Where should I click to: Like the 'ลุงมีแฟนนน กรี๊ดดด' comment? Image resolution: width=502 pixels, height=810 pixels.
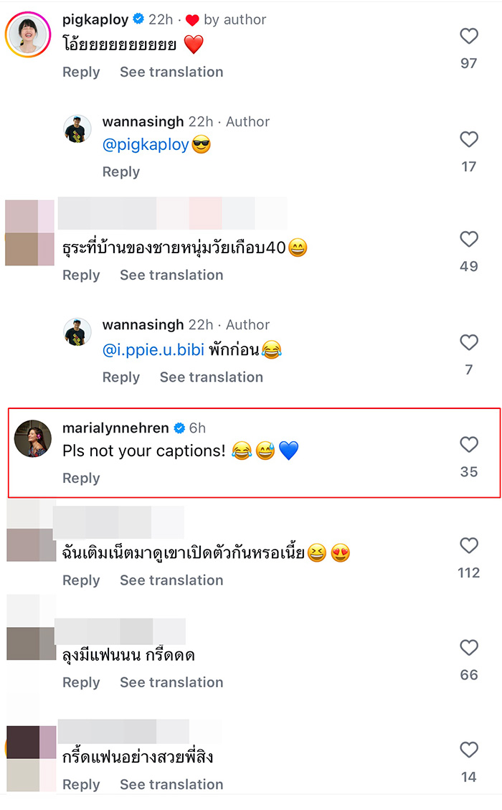[469, 648]
